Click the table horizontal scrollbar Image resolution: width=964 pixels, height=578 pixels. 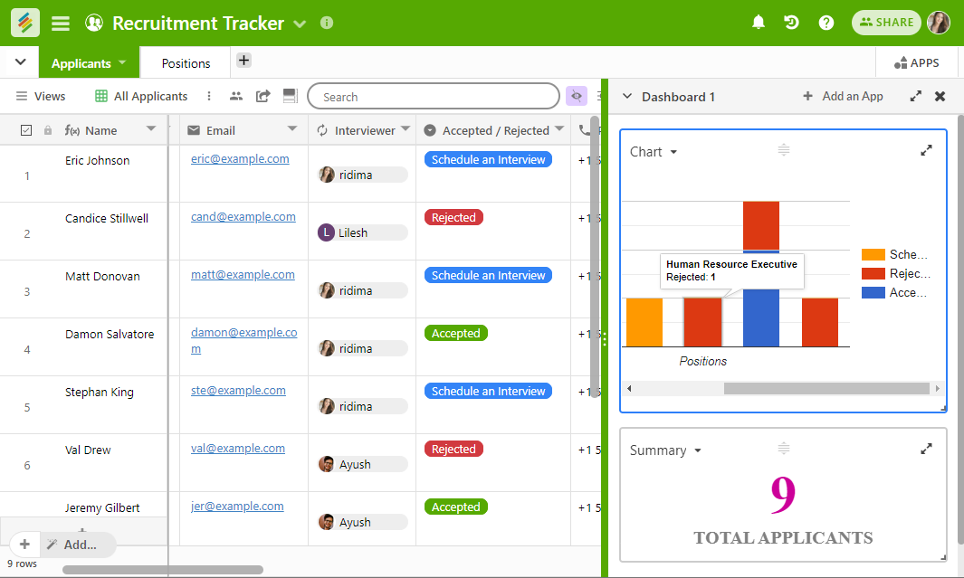coord(163,569)
